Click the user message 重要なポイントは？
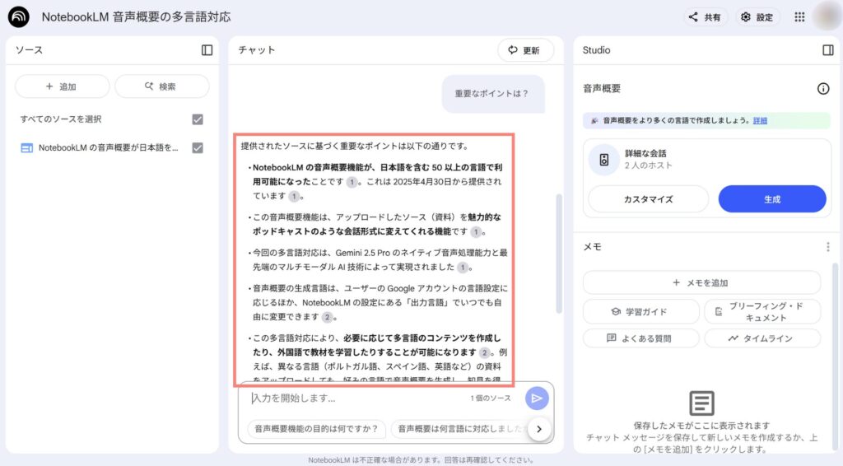 (x=493, y=94)
